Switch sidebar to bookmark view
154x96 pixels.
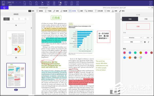point(13,19)
